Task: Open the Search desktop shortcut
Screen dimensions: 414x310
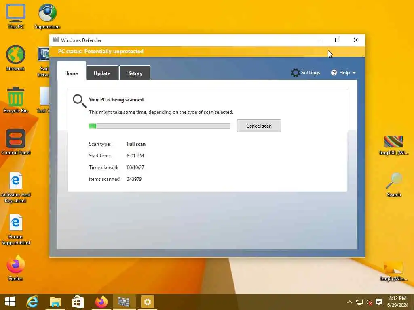Action: [394, 184]
